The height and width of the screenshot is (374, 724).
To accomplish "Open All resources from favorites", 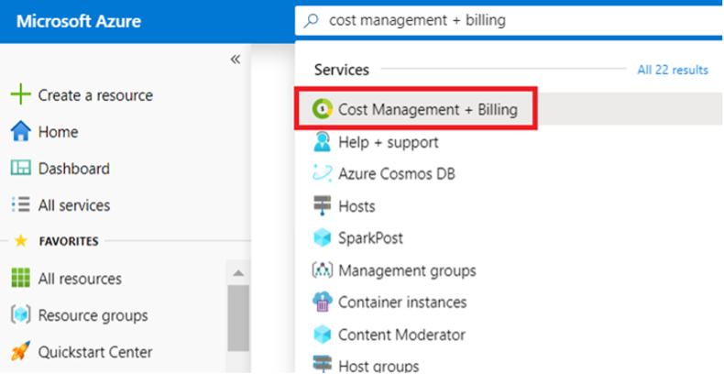I will point(80,279).
